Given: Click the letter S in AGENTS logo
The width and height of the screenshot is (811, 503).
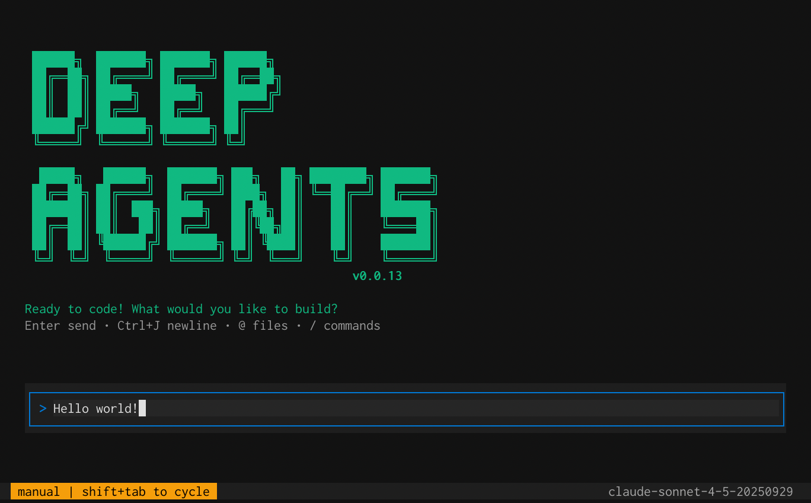Looking at the screenshot, I should 409,214.
